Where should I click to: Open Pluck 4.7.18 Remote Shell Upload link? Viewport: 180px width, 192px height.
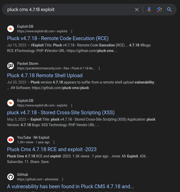pos(45,75)
